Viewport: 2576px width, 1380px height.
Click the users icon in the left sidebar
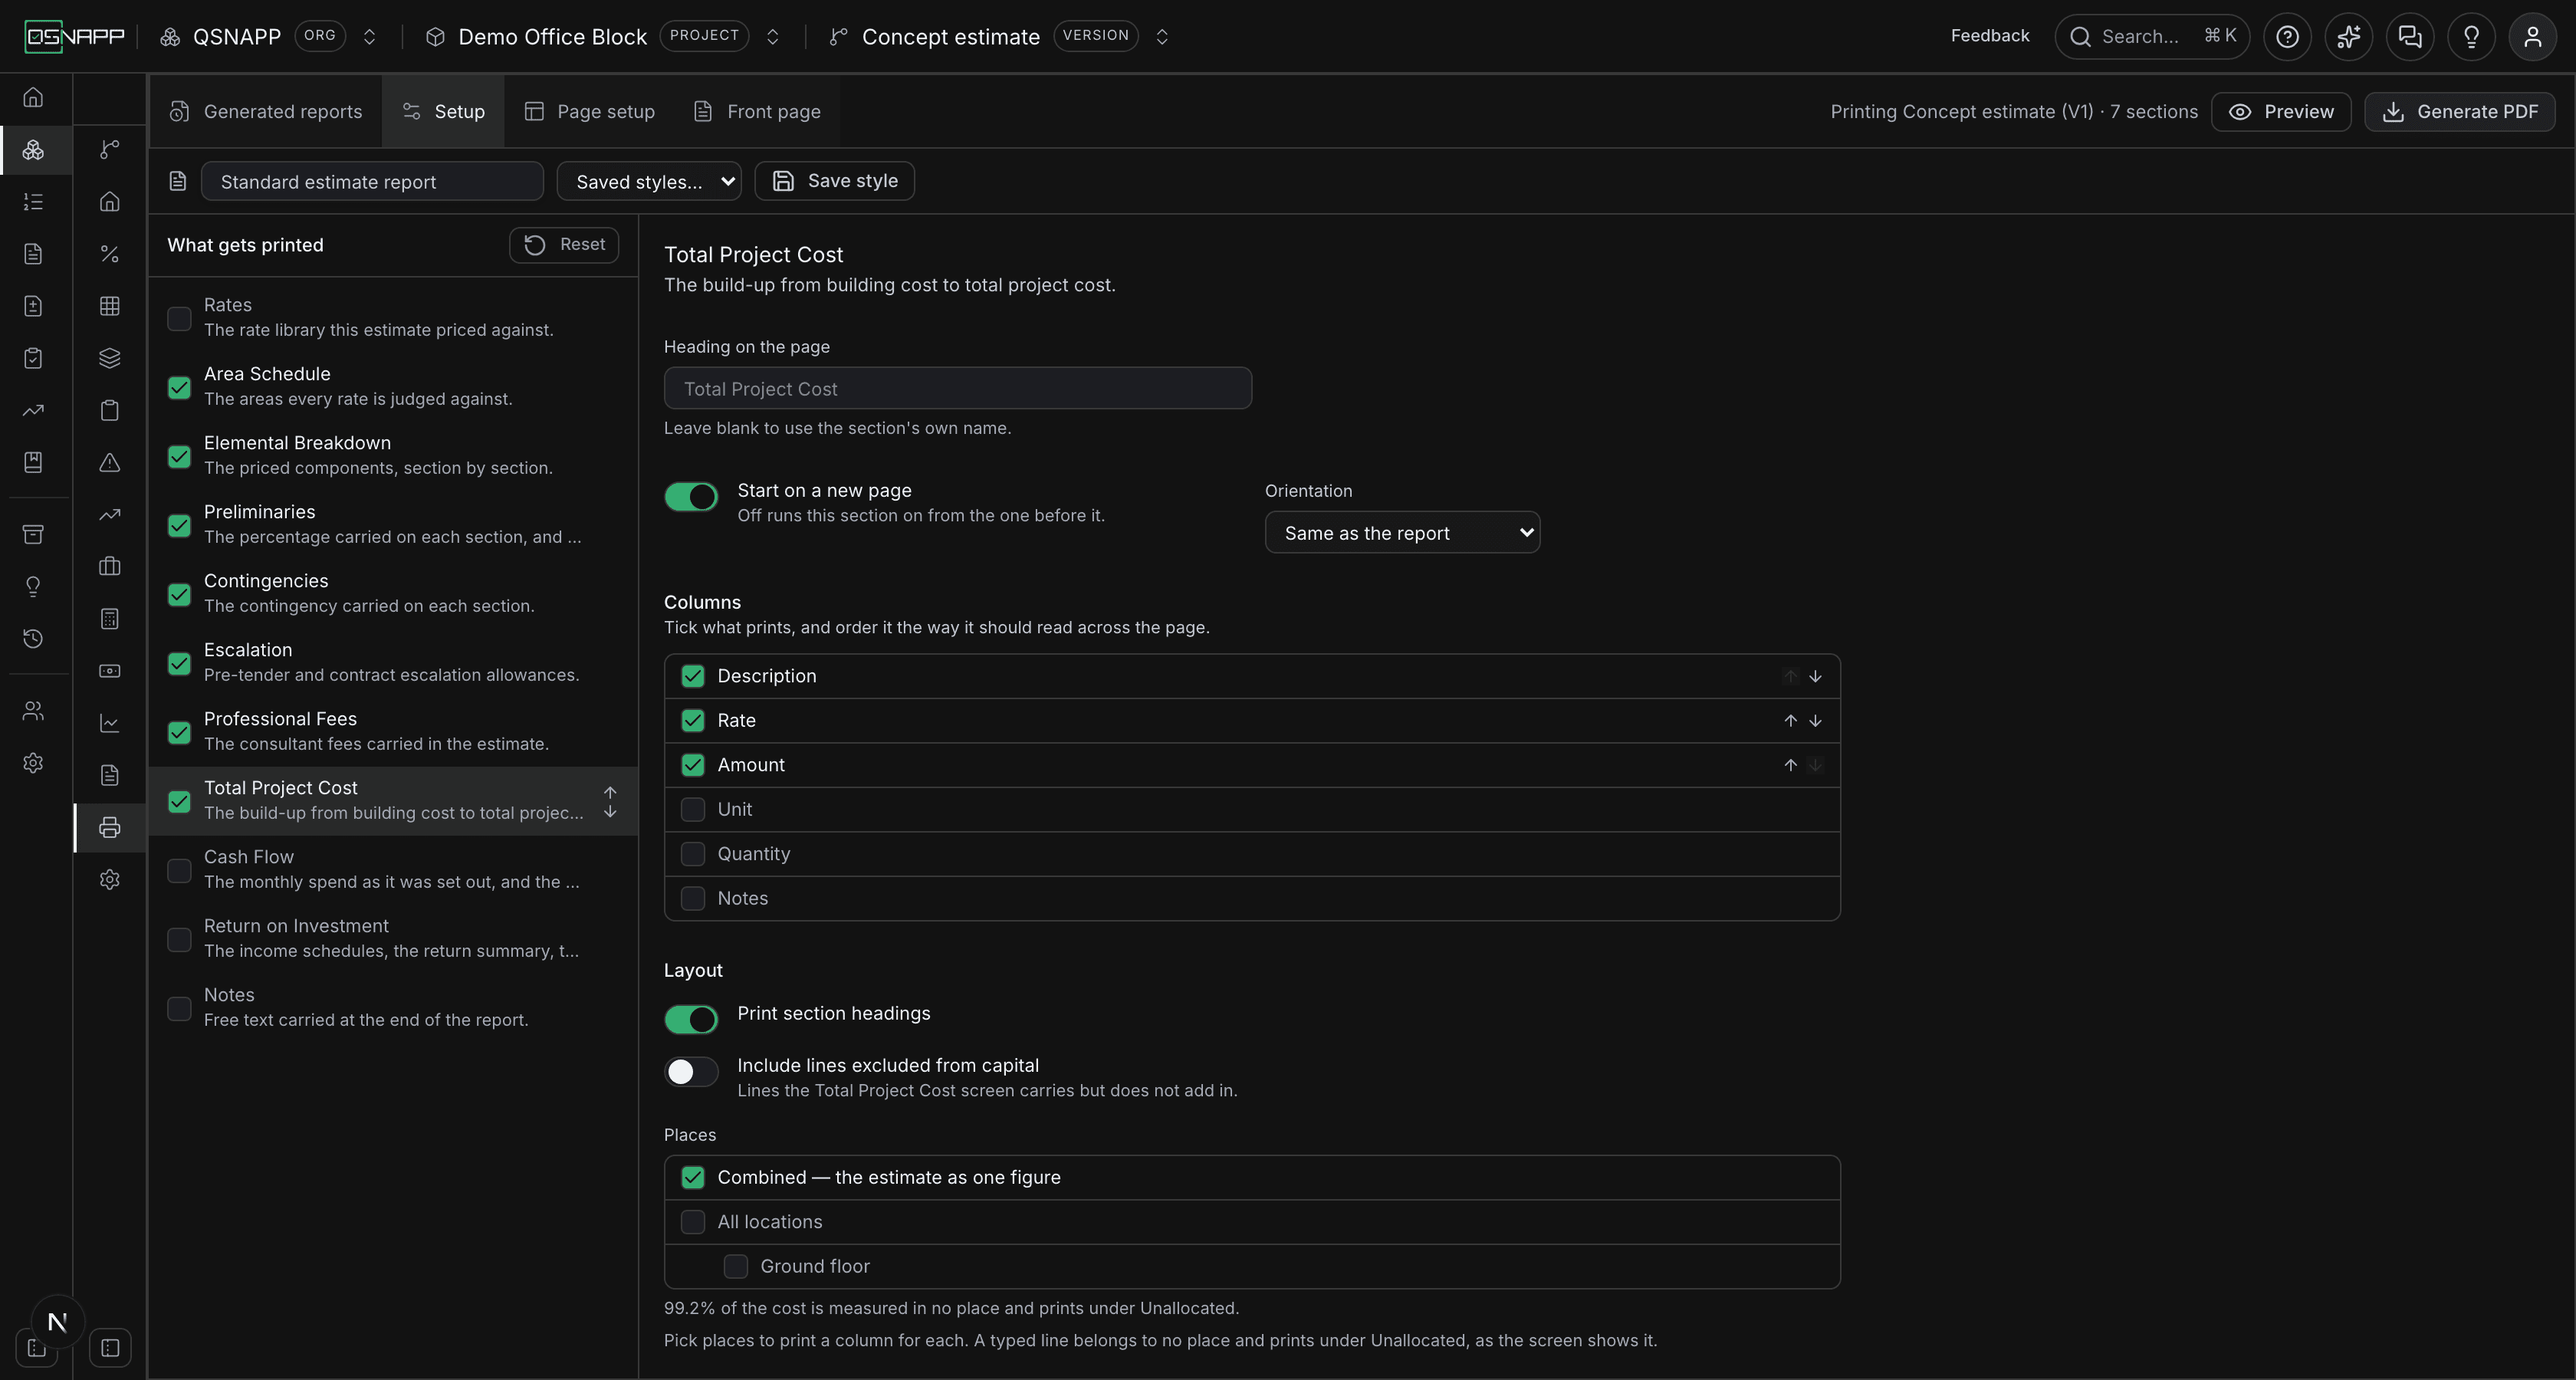coord(33,711)
